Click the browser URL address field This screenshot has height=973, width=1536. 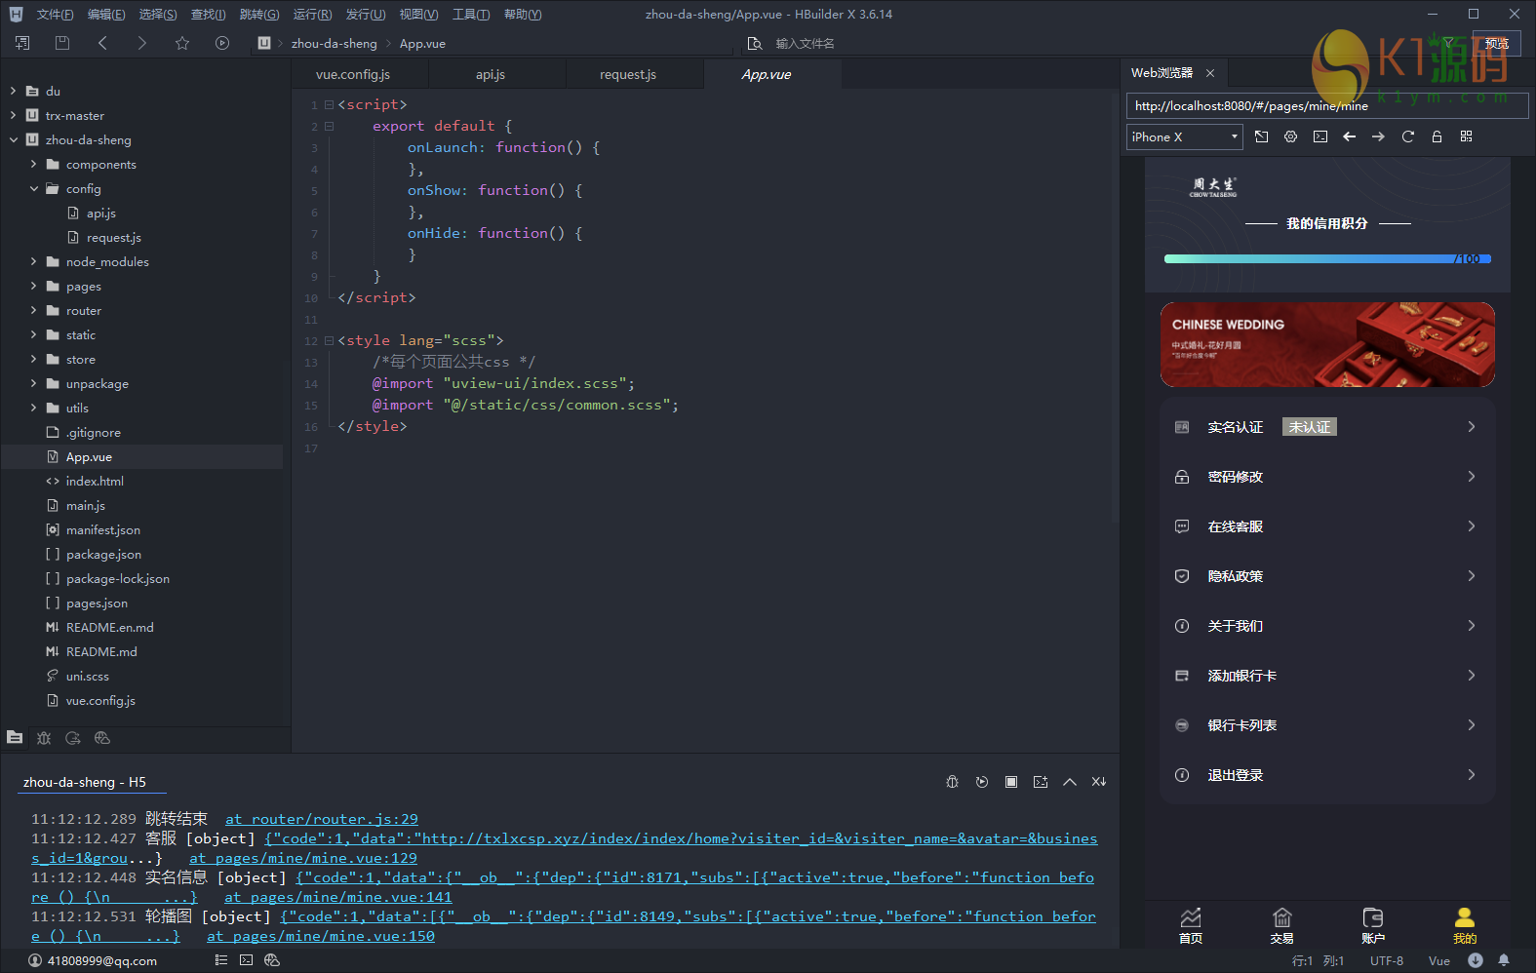point(1326,106)
